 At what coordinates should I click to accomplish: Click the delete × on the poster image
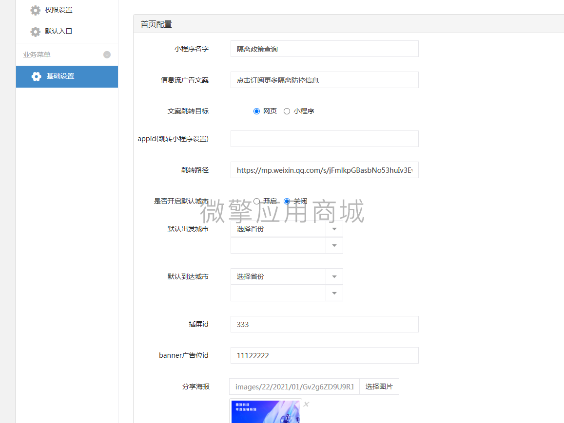tap(306, 404)
